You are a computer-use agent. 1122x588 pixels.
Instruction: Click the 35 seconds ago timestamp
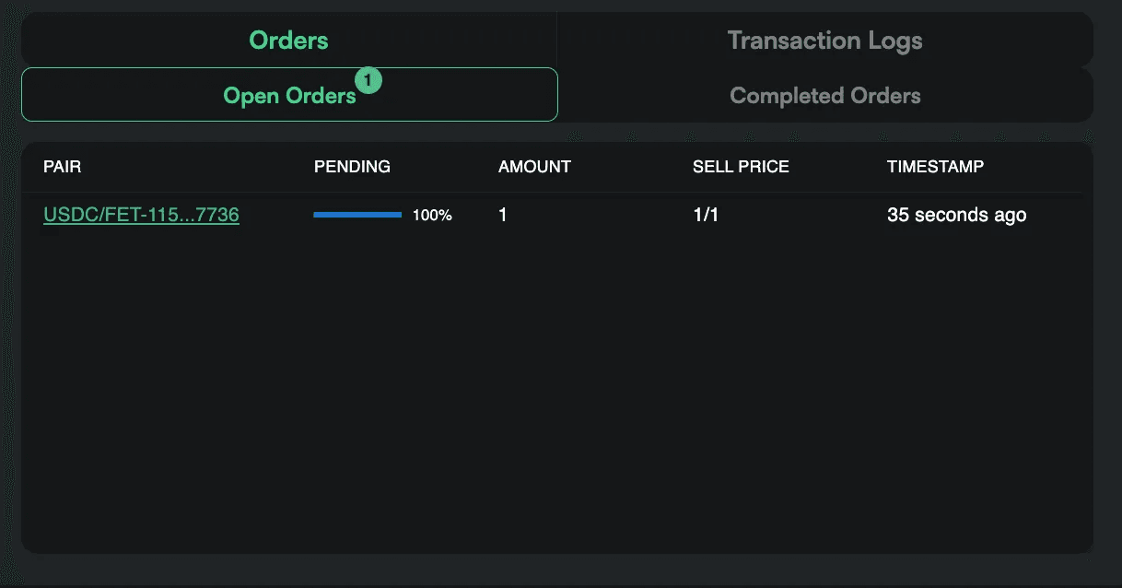point(956,215)
